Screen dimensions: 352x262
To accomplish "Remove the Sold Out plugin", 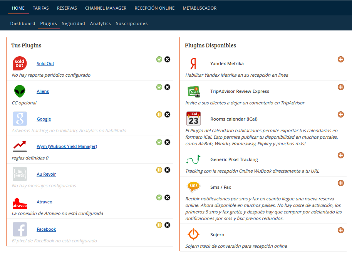I will pyautogui.click(x=167, y=59).
